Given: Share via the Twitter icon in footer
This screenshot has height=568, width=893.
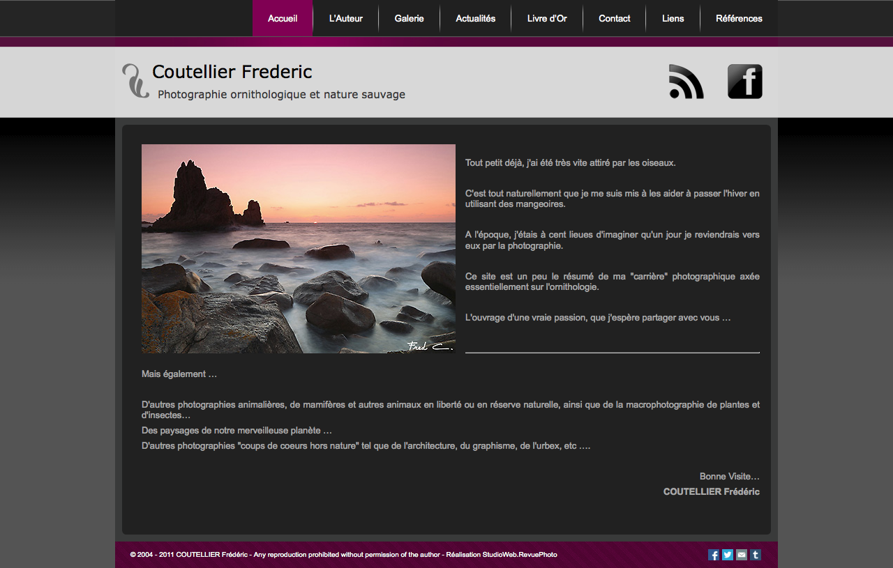Looking at the screenshot, I should [728, 555].
